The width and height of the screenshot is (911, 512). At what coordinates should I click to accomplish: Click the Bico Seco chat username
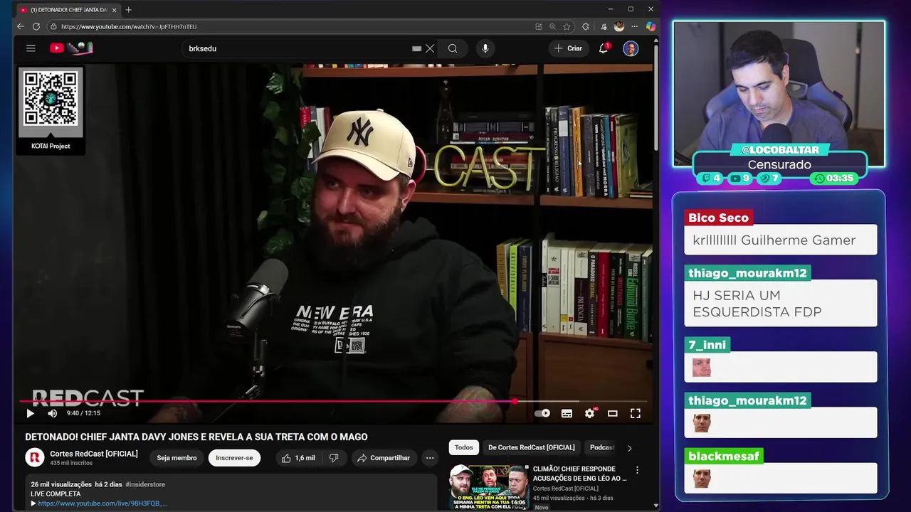point(718,218)
